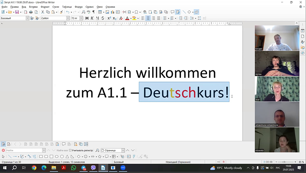Toggle Bold formatting (Ж)
This screenshot has width=306, height=173.
pyautogui.click(x=87, y=18)
